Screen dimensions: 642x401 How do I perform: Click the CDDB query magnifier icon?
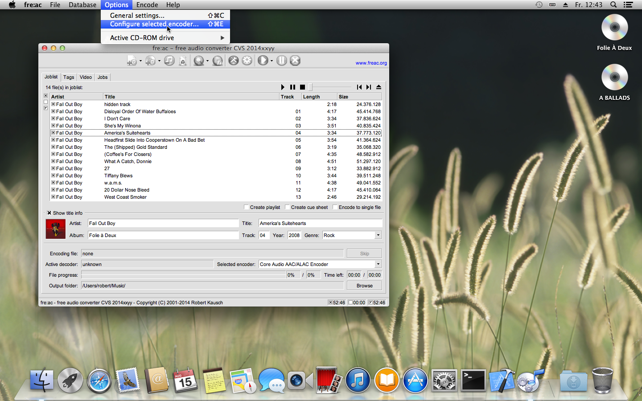199,61
